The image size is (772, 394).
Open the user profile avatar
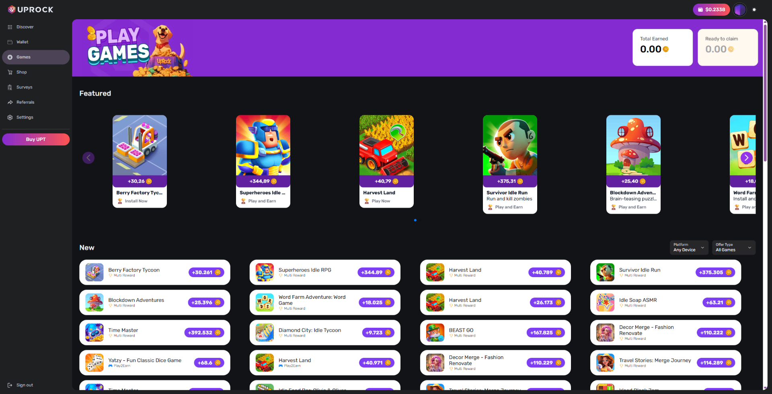[739, 10]
